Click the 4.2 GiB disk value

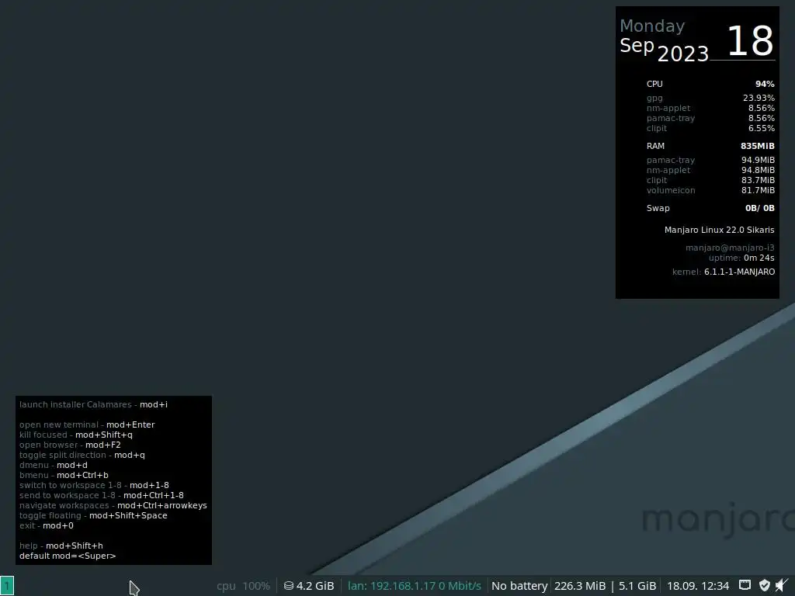315,586
